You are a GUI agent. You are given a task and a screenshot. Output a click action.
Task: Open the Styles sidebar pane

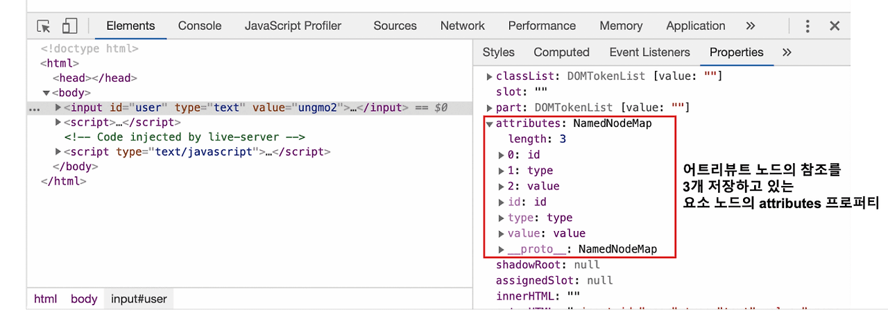click(498, 52)
